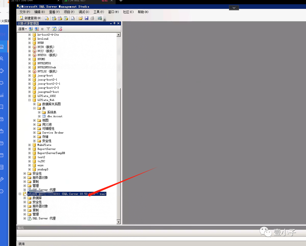Click the 新建查询 new query button
306x246 pixels.
[30, 18]
